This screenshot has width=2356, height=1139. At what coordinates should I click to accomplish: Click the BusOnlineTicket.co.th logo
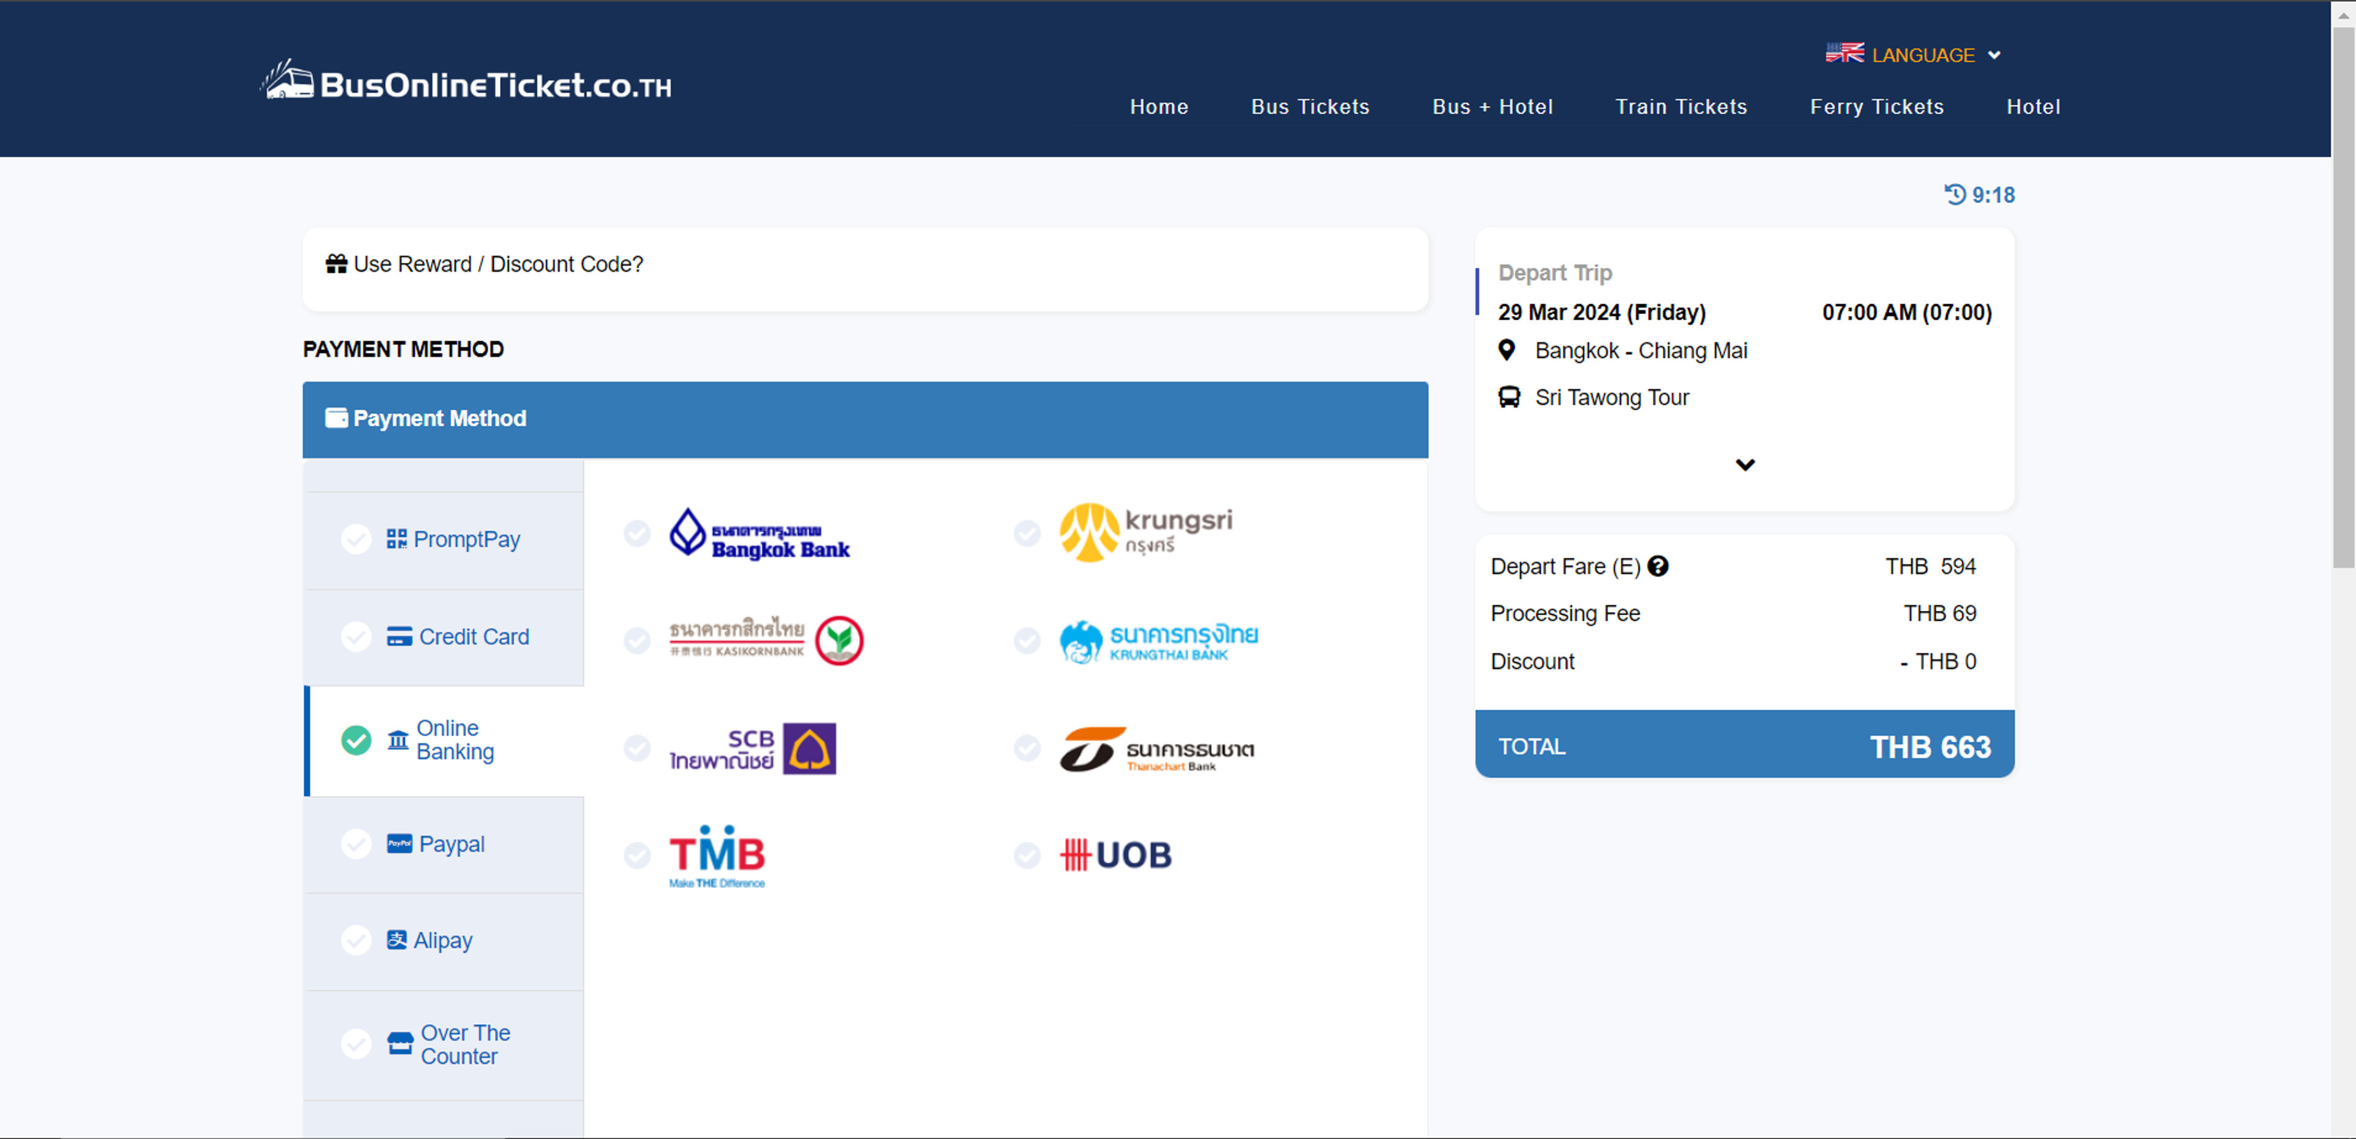pos(466,82)
